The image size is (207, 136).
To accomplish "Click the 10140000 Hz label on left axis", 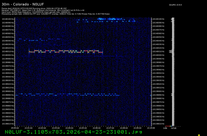I will coord(8,55).
